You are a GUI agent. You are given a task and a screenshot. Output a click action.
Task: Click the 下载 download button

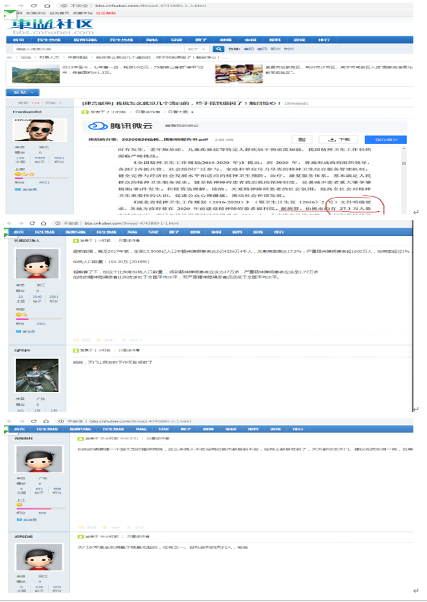(340, 140)
